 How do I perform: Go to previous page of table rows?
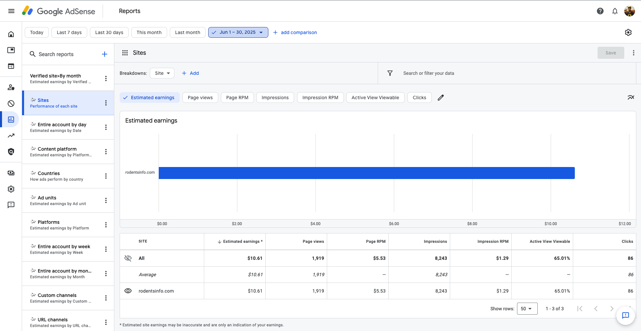596,309
